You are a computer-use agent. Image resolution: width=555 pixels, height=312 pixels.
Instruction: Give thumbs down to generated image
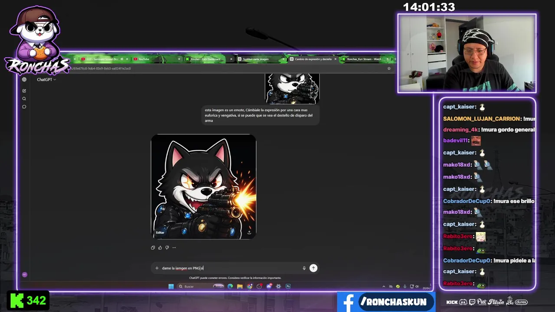(167, 247)
